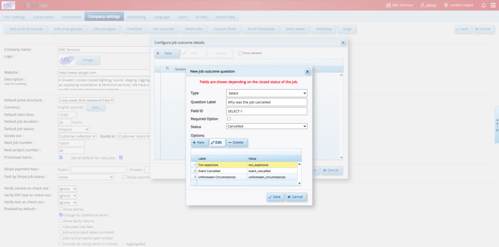Click the HireHop logo in header

(35, 5)
